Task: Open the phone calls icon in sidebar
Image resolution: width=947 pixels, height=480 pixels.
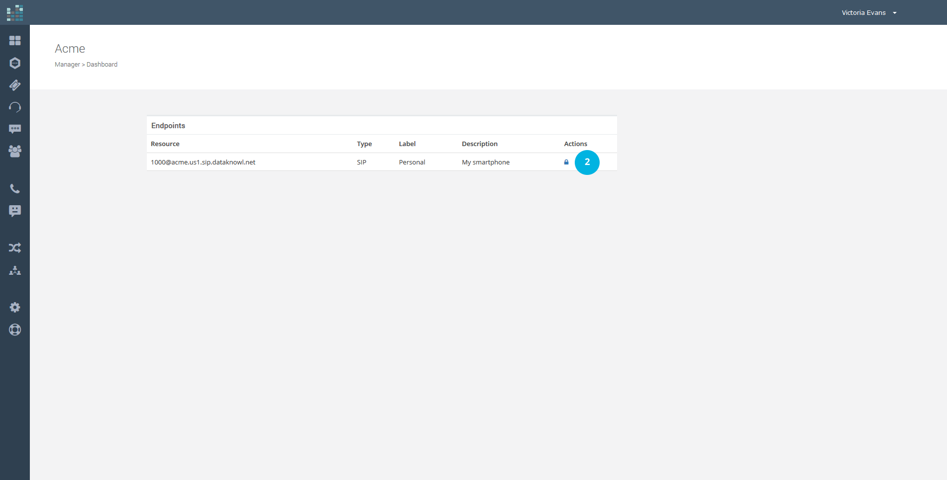Action: [x=15, y=189]
